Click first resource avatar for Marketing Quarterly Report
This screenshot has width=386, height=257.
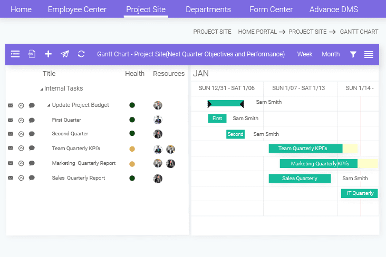(x=158, y=164)
